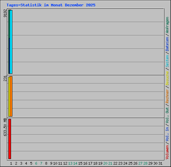Click day label '10' on the x-axis
The height and width of the screenshot is (167, 171).
pyautogui.click(x=55, y=163)
